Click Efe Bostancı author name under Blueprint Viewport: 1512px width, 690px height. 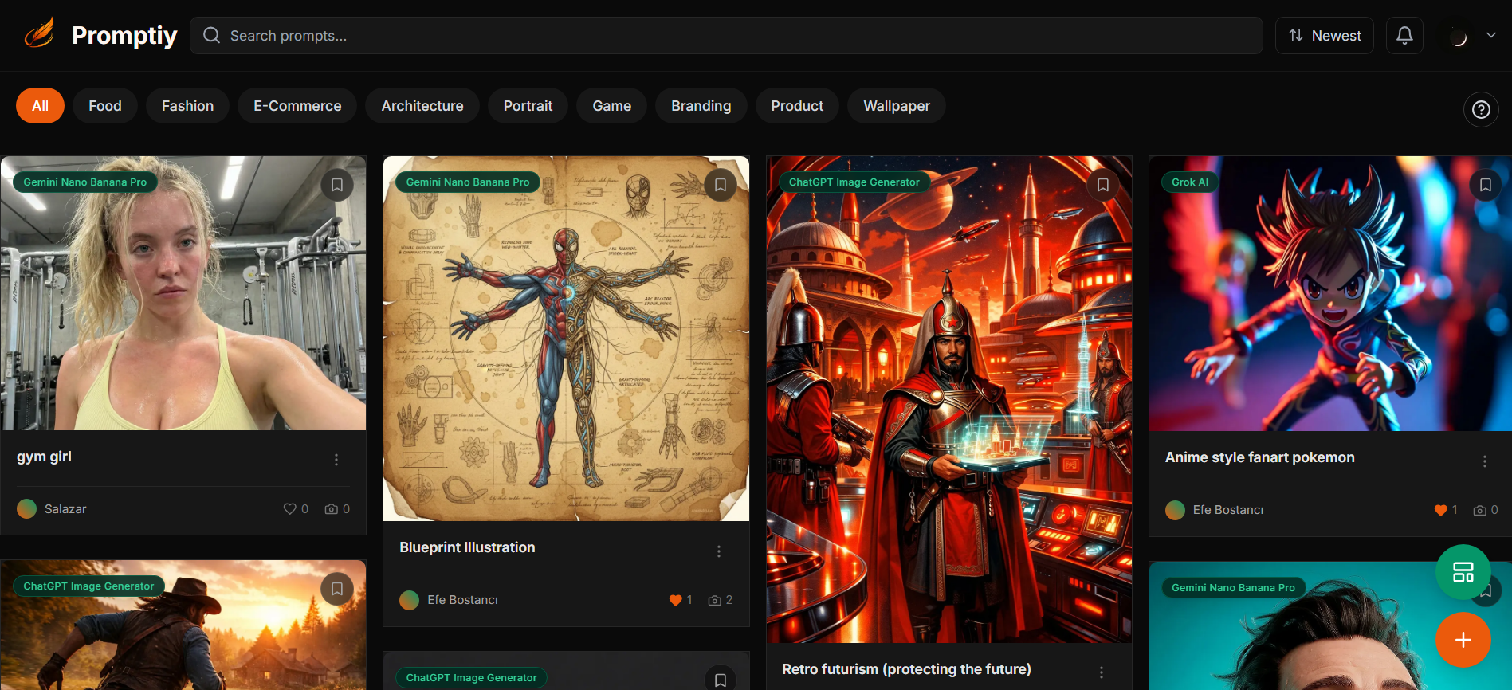(x=462, y=600)
